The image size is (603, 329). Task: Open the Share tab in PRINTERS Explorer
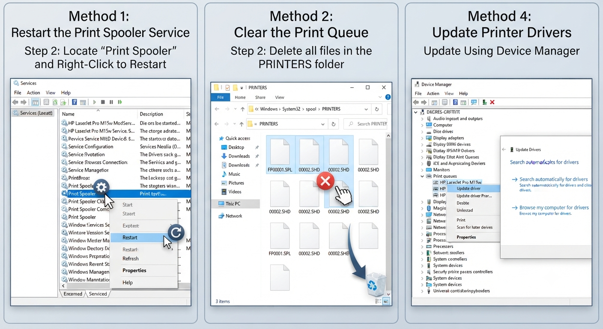(x=260, y=97)
